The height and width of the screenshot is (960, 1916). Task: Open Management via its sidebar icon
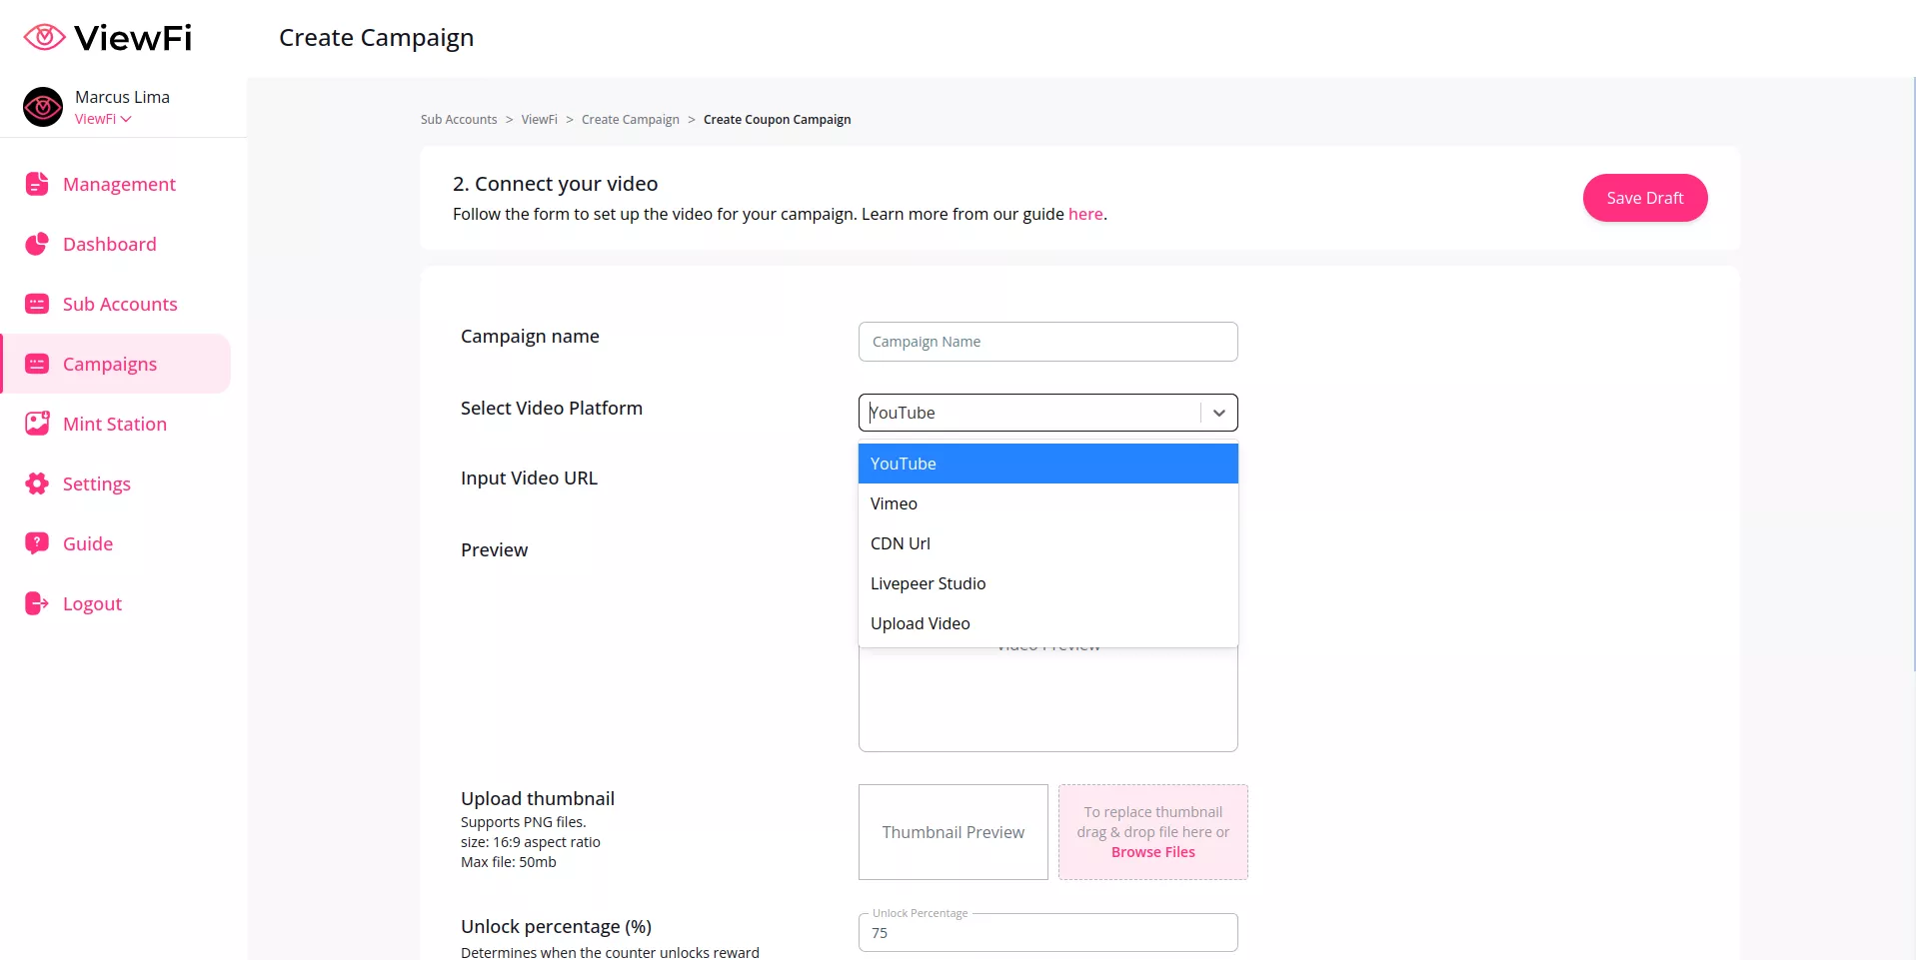(x=37, y=184)
